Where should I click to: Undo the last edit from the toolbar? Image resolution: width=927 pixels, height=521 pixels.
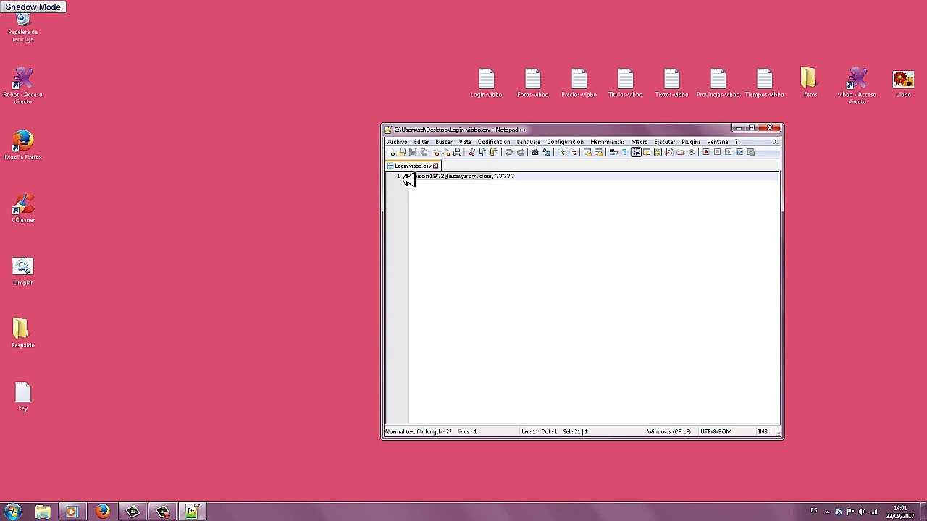(x=509, y=152)
